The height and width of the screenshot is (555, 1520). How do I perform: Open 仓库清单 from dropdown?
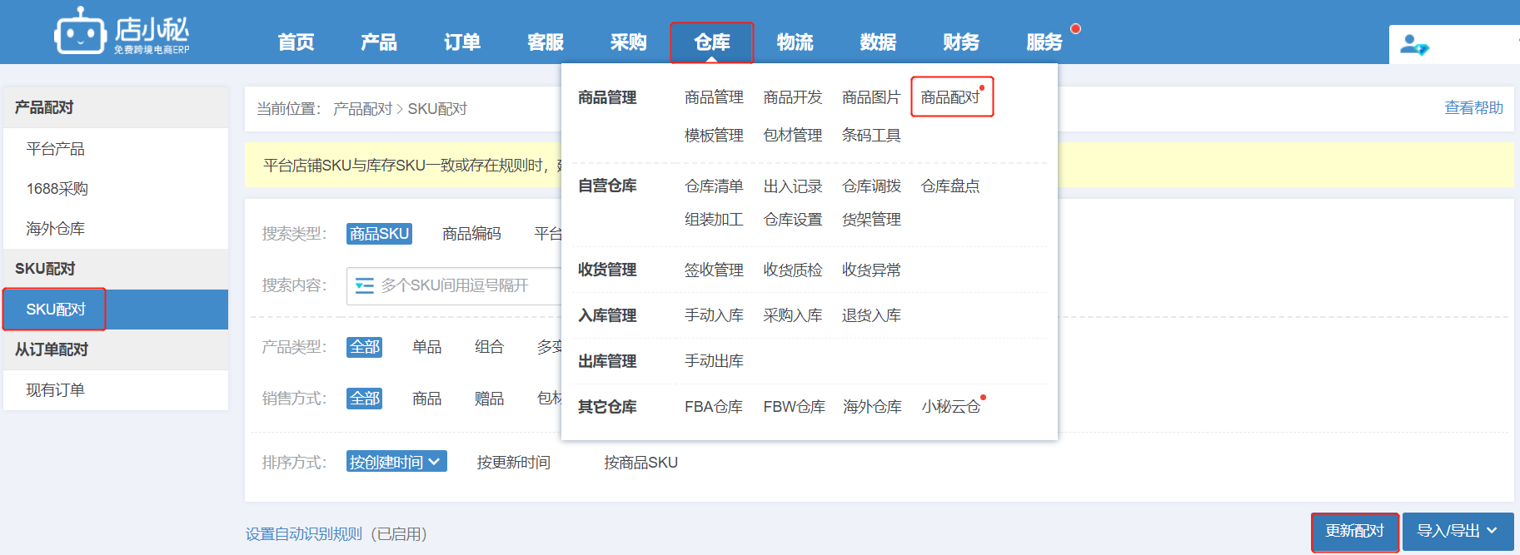pyautogui.click(x=714, y=186)
